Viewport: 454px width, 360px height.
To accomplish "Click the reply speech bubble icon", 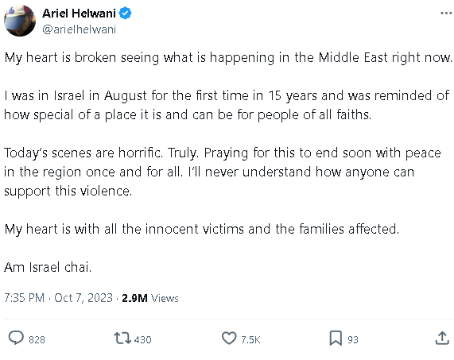I will [x=16, y=338].
